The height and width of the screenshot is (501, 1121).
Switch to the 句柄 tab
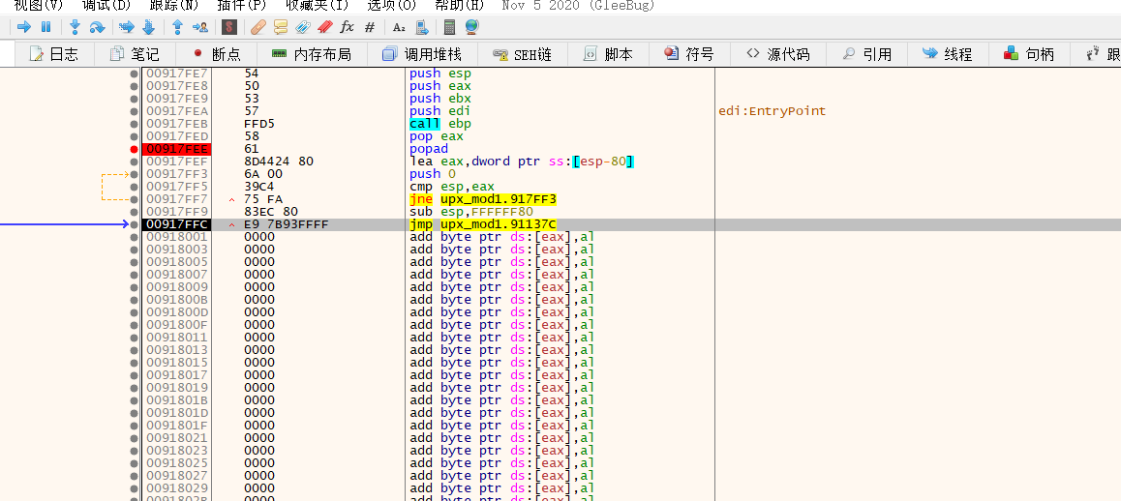1030,54
